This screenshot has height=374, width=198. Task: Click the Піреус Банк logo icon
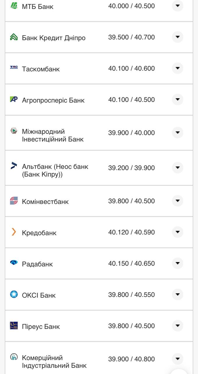pyautogui.click(x=14, y=325)
